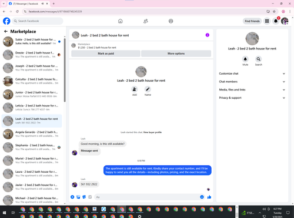Open Windows Start menu
This screenshot has width=294, height=218.
click(4, 213)
